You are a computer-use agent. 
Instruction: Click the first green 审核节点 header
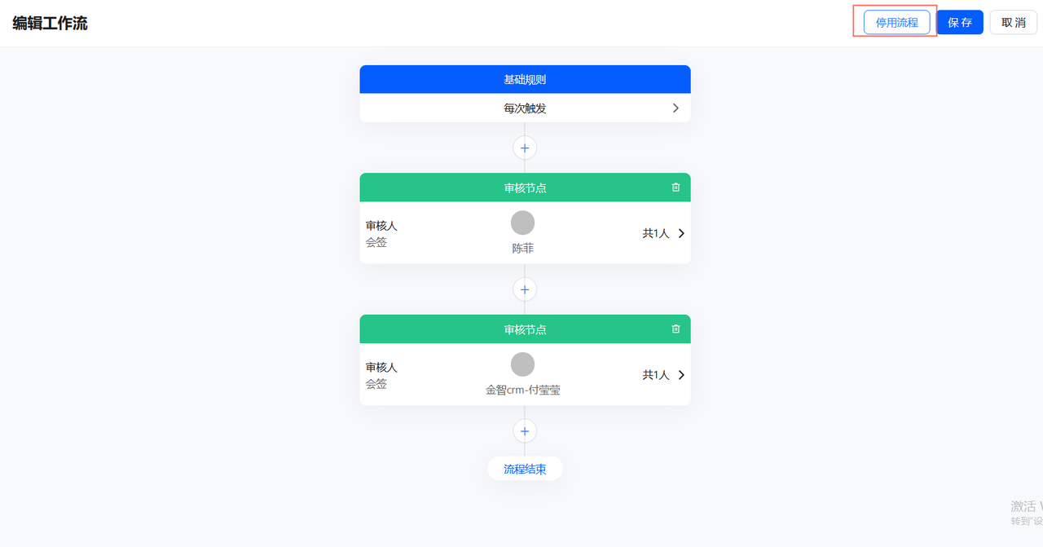525,187
